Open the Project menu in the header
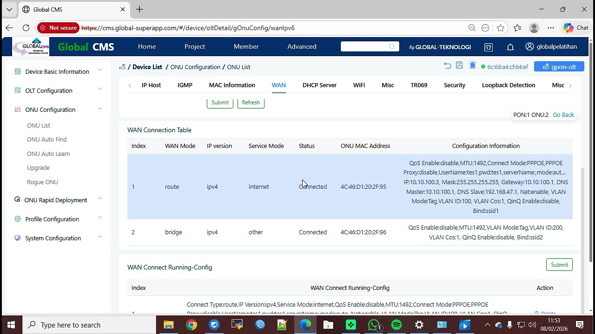 [195, 46]
